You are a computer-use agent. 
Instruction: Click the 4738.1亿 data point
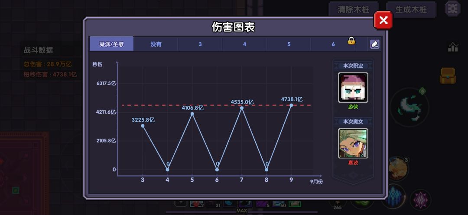click(x=291, y=105)
